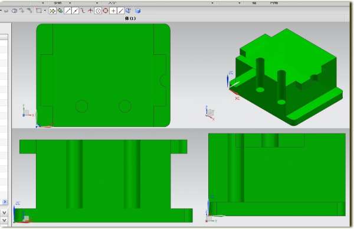Click the Clear Snap Points icon
The width and height of the screenshot is (354, 229).
tap(60, 11)
